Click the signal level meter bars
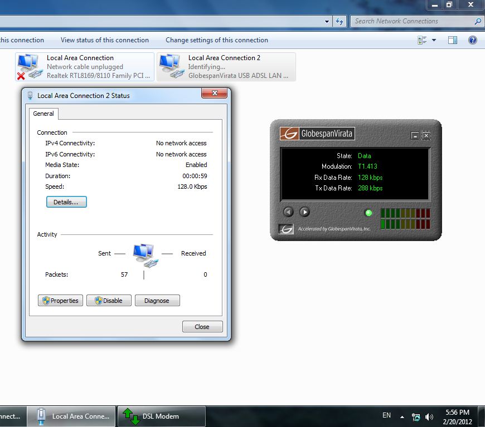Viewport: 485px width, 427px height. tap(405, 219)
